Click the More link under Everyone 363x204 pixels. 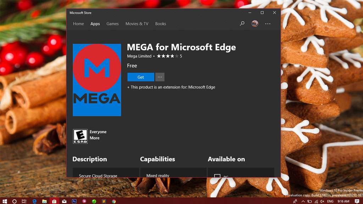click(x=94, y=138)
